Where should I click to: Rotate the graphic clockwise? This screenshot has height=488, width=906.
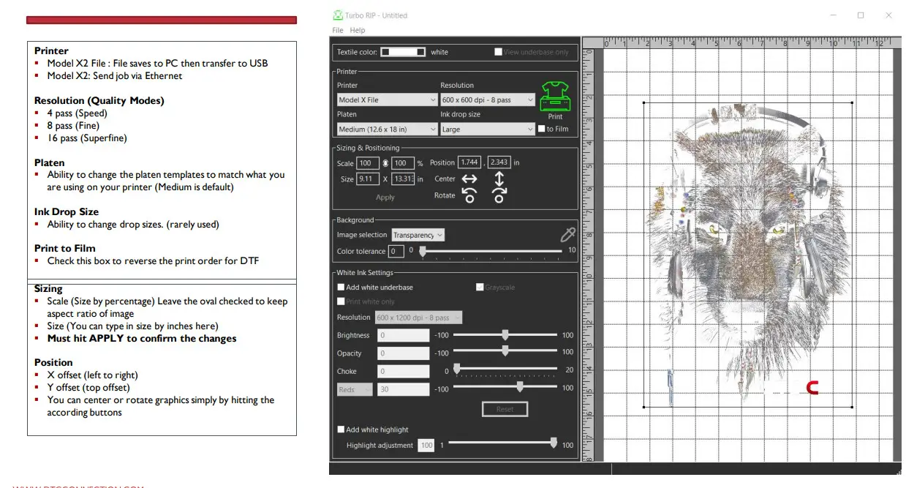tap(499, 195)
